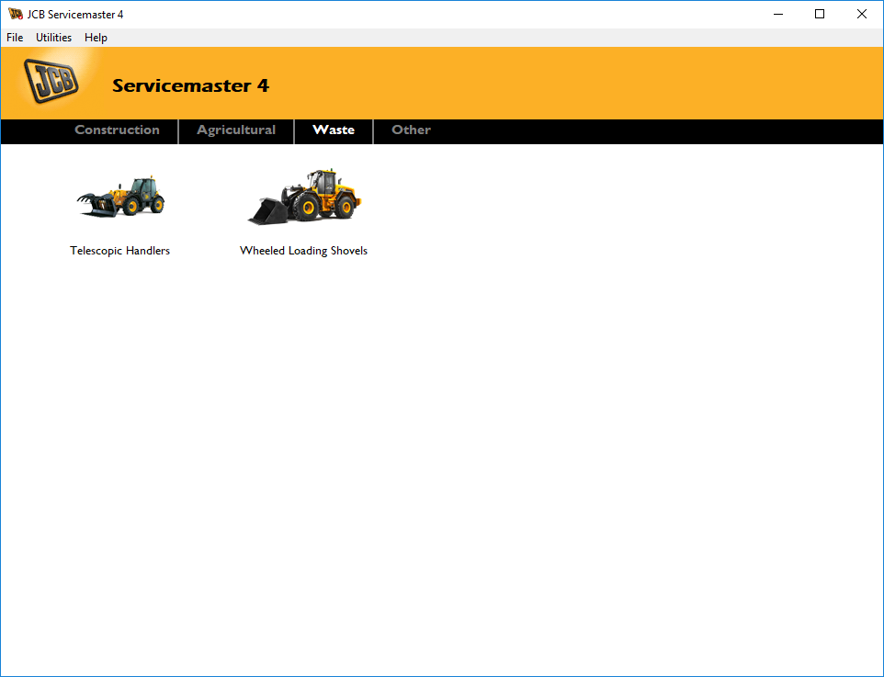Open the Telescopic Handlers machine icon
Screen dimensions: 884x677
click(120, 197)
